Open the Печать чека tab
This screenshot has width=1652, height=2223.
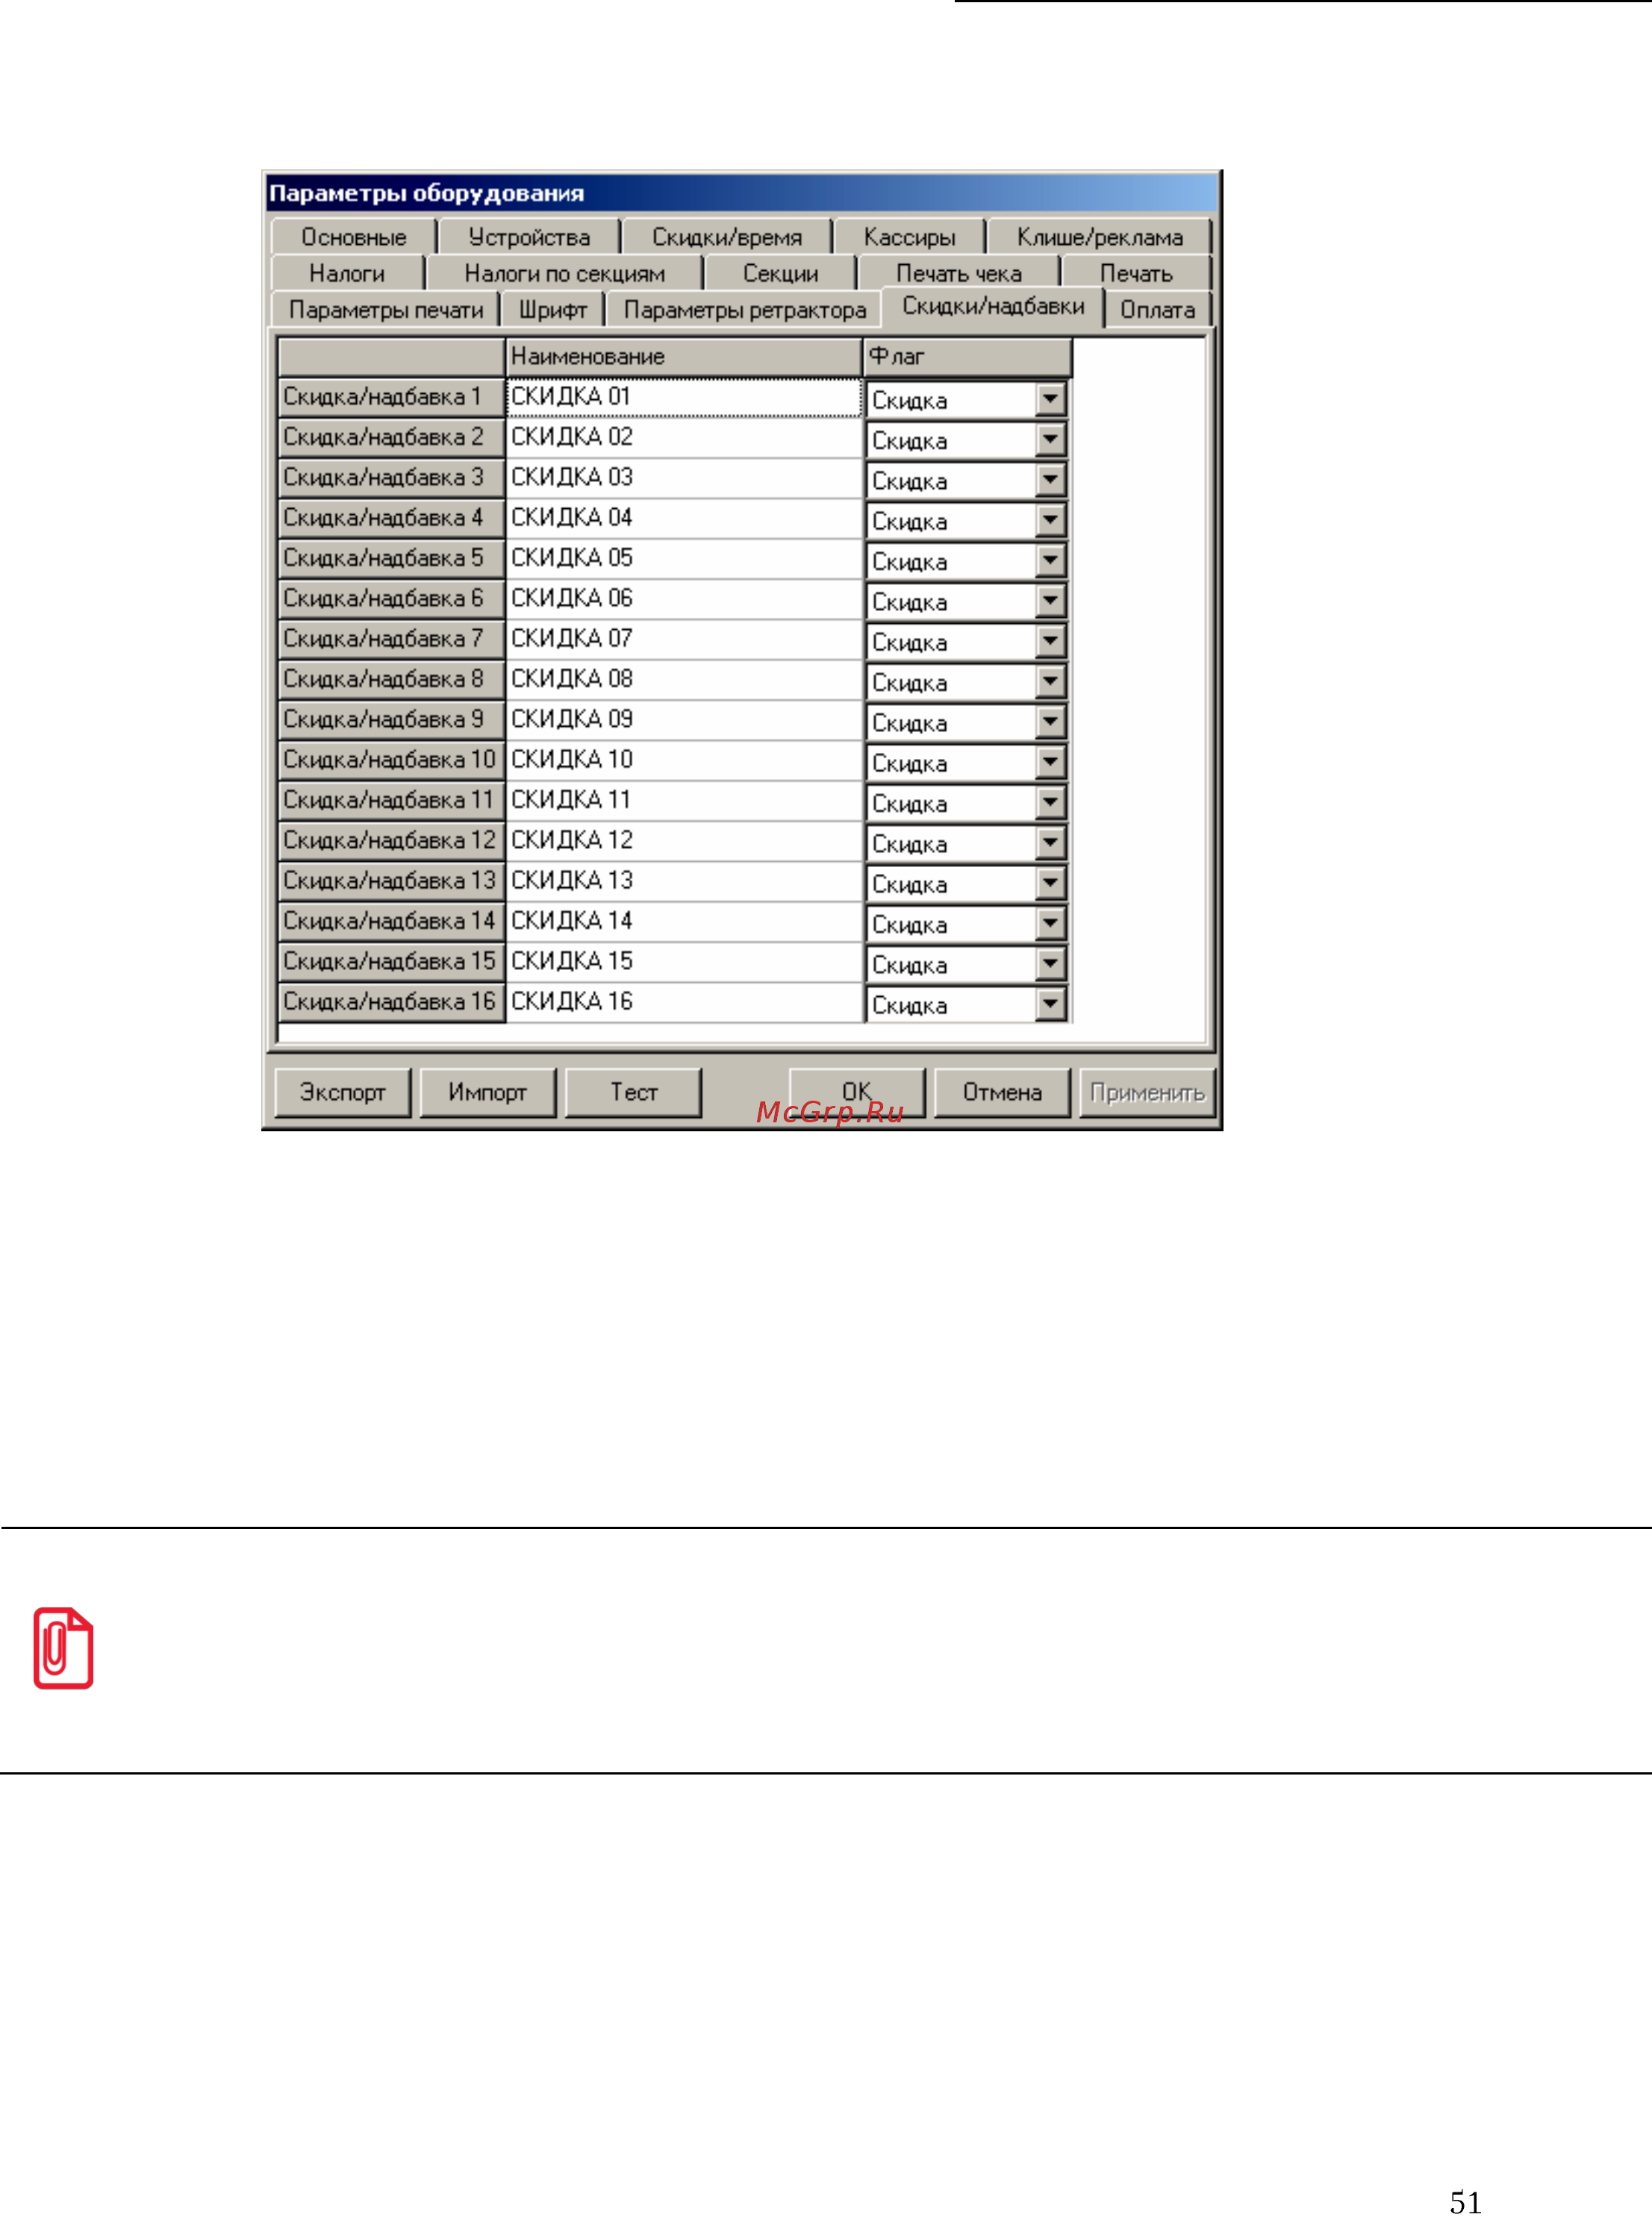point(958,273)
